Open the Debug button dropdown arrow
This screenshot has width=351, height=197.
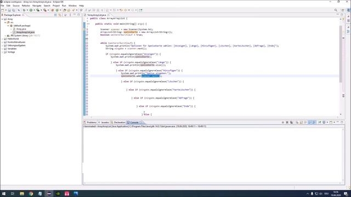click(27, 10)
